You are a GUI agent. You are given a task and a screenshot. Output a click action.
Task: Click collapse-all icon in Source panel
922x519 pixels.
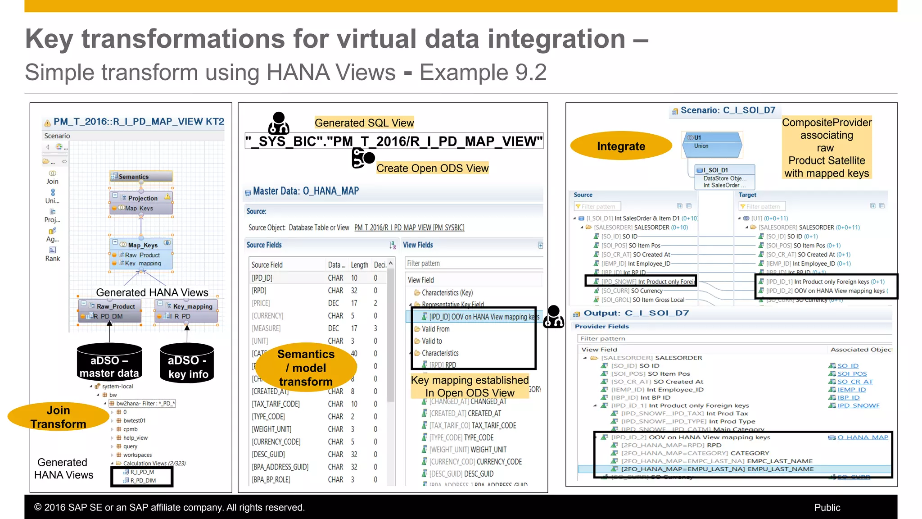(689, 206)
